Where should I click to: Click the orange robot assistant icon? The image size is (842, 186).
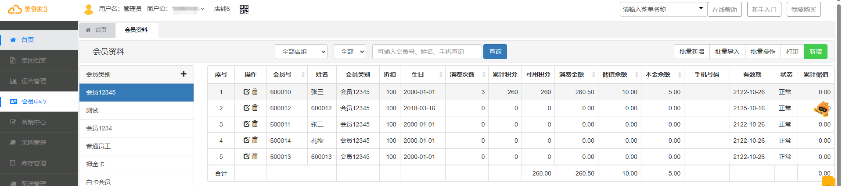coord(821,109)
